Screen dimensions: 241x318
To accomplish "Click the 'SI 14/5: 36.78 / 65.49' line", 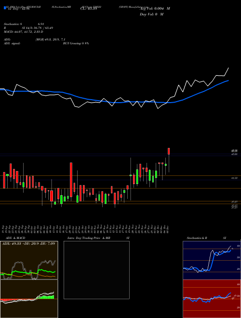I will [38, 28].
